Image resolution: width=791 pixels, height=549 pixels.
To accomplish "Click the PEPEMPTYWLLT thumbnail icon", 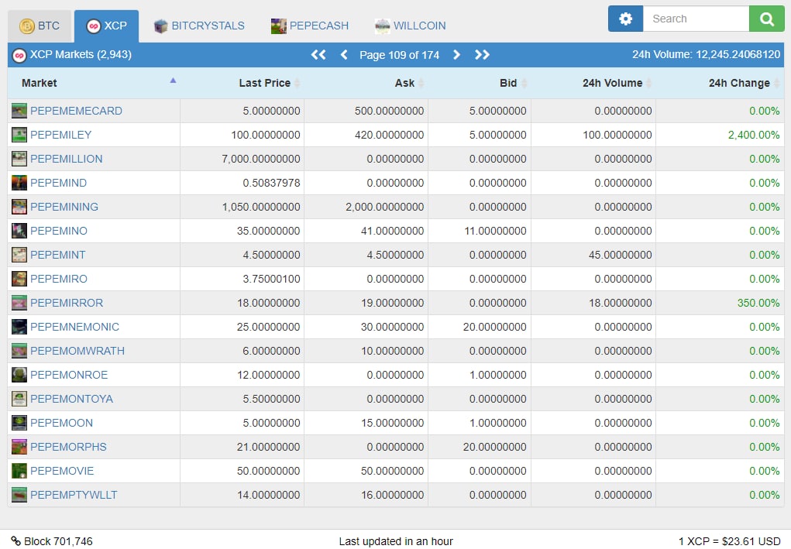I will point(19,495).
